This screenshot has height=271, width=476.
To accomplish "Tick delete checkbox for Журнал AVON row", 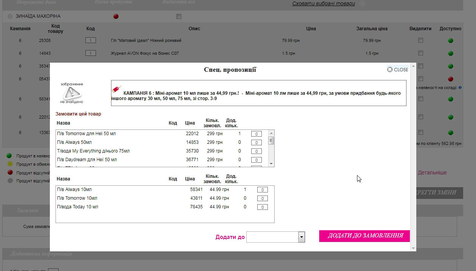I will 420,54.
